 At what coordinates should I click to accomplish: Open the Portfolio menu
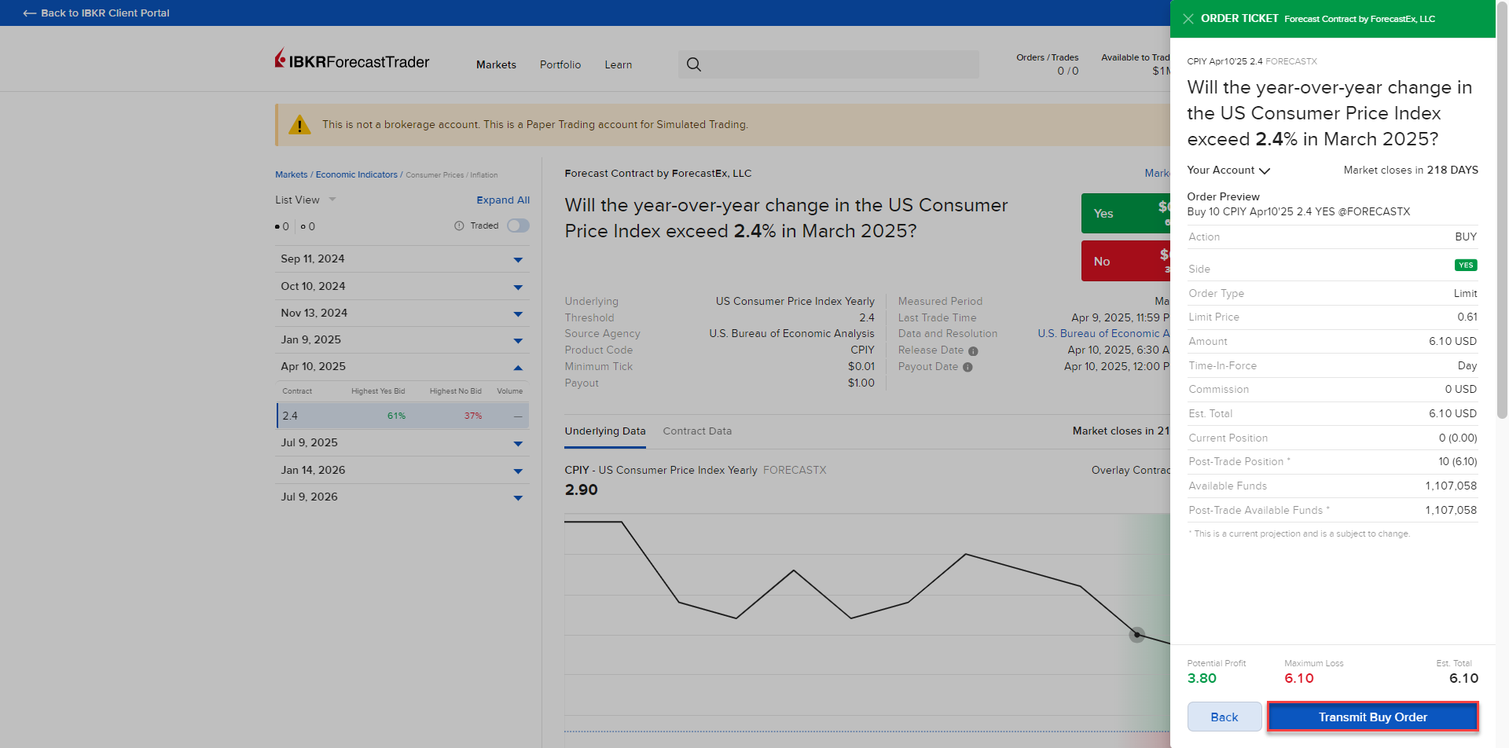[x=560, y=64]
